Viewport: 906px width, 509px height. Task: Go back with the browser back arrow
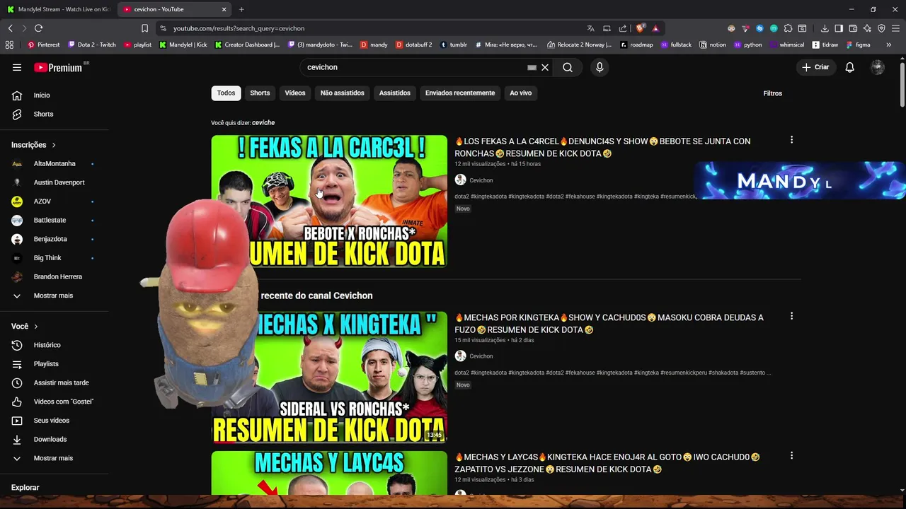click(10, 28)
